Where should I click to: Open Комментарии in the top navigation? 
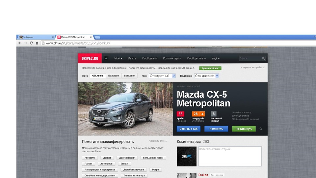point(172,58)
